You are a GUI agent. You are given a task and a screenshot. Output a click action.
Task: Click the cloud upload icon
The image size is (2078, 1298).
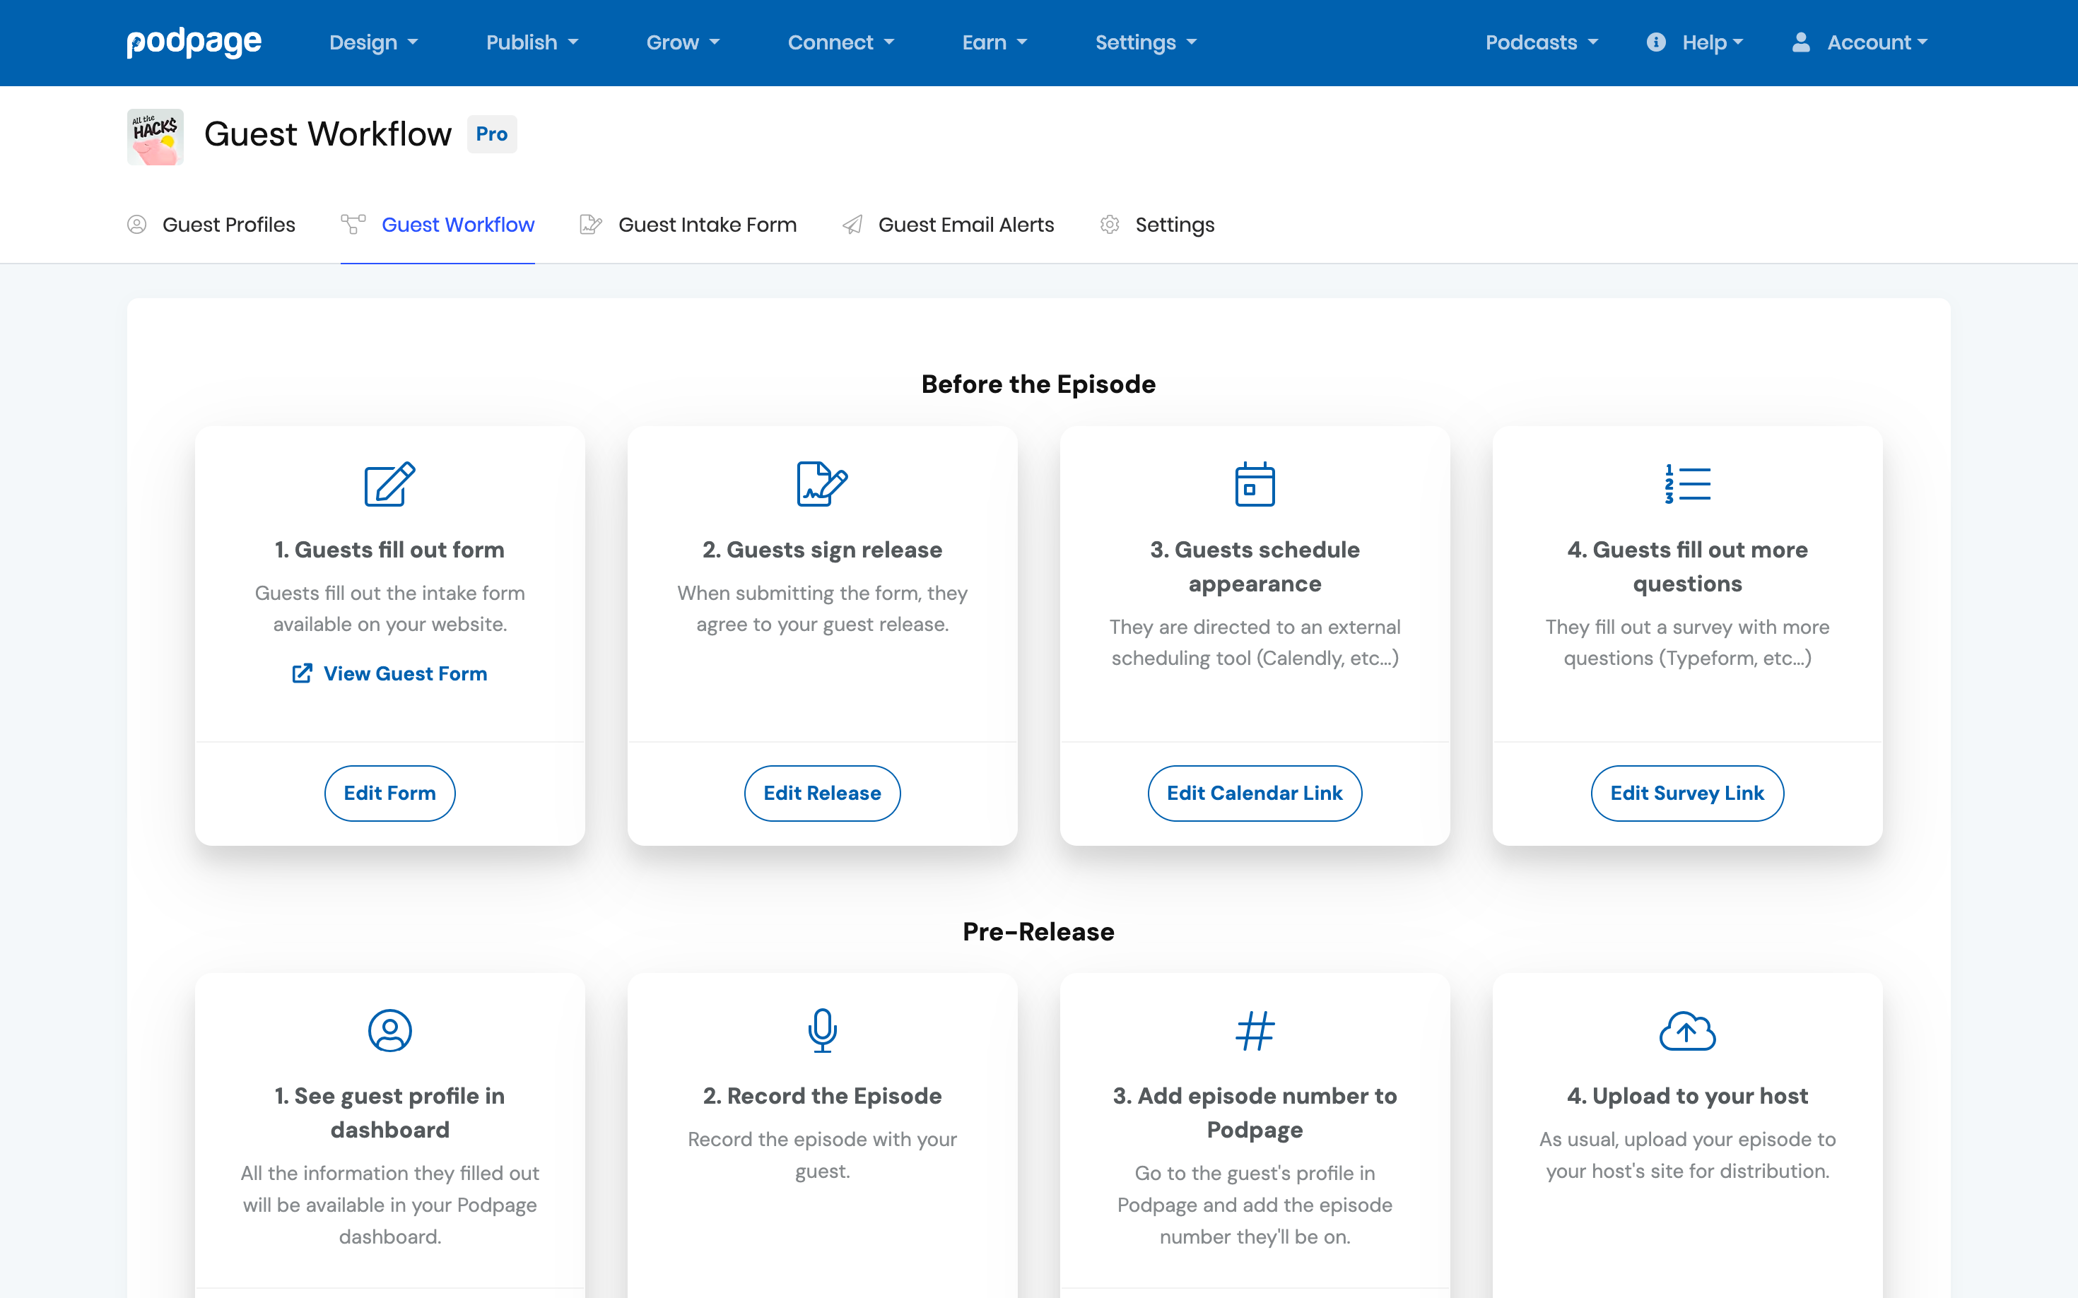(x=1687, y=1030)
